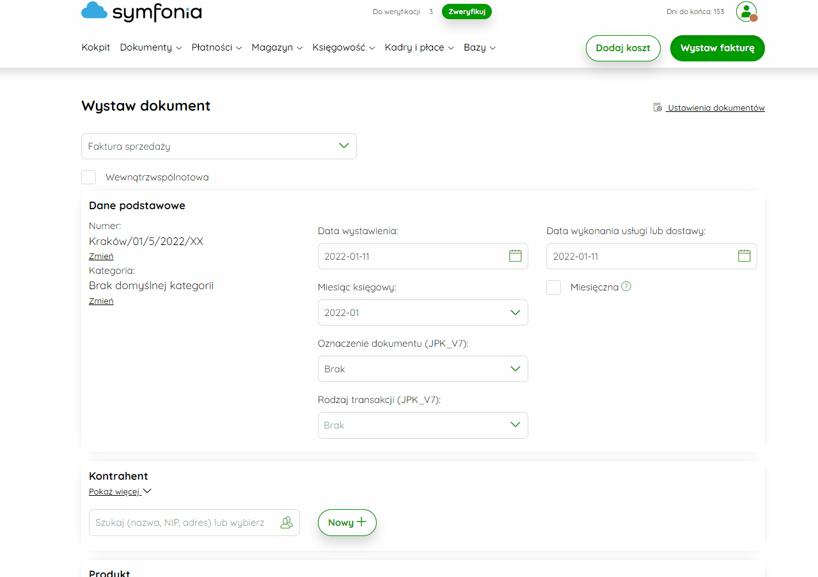The height and width of the screenshot is (577, 818).
Task: Open the Bazy menu
Action: coord(480,47)
